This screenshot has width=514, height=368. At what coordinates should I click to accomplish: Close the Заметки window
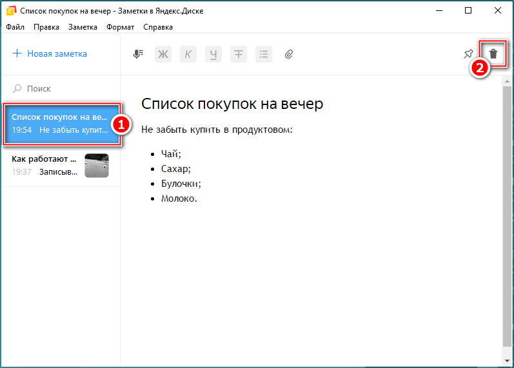pyautogui.click(x=498, y=10)
